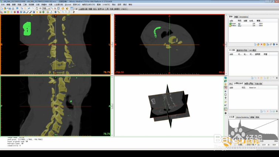Open the 3-MATIC menu in menu bar
Viewport: 279px width, 157px height.
pos(106,5)
